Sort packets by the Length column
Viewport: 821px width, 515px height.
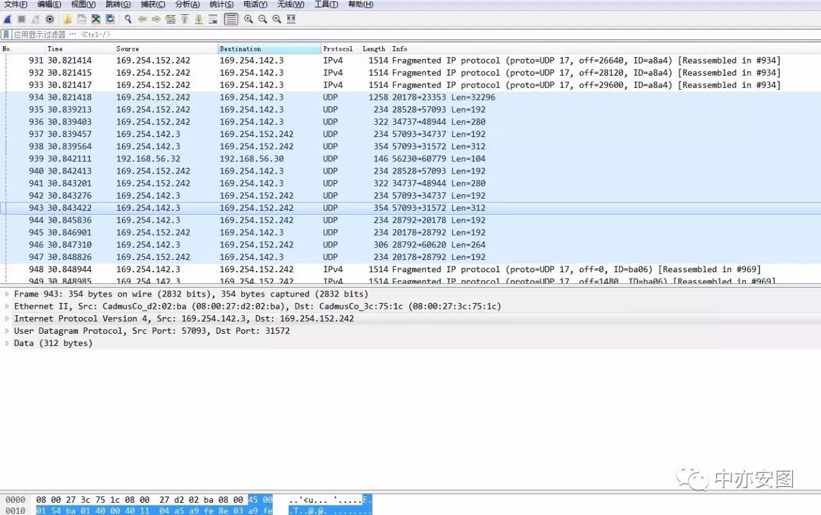375,49
